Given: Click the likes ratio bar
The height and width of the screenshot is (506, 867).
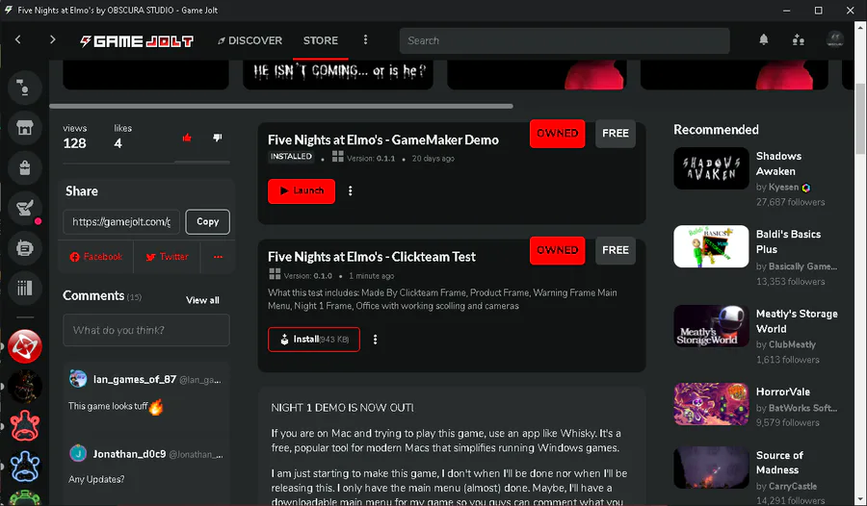Looking at the screenshot, I should click(x=146, y=163).
